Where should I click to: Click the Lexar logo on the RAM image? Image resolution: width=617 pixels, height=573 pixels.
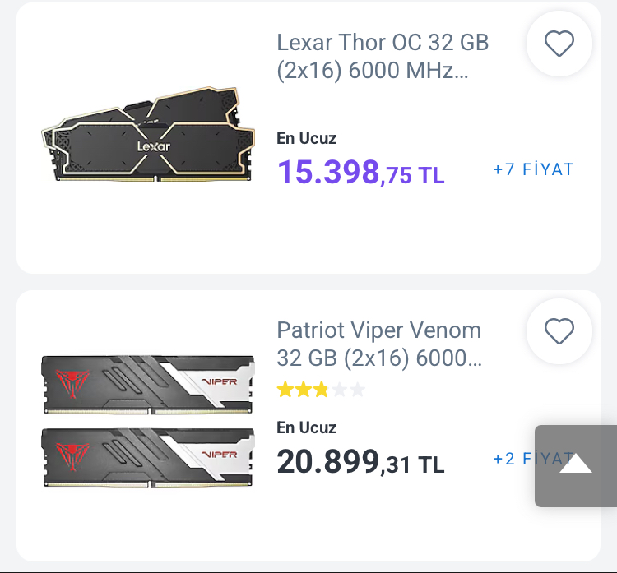tap(153, 146)
